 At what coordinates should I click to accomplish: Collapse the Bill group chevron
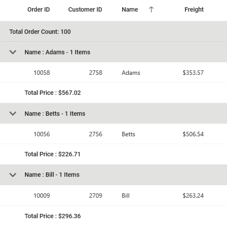[13, 175]
